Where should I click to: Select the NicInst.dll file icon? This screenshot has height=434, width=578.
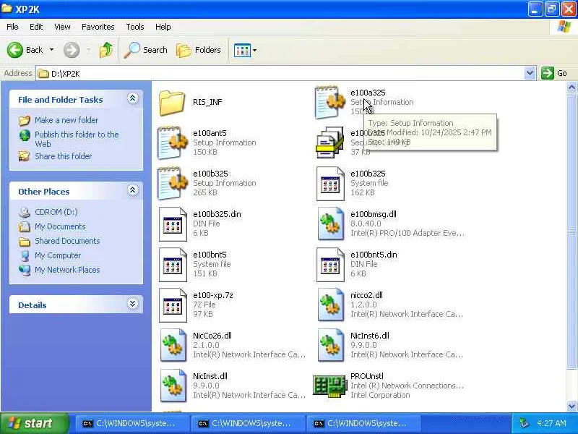[173, 386]
